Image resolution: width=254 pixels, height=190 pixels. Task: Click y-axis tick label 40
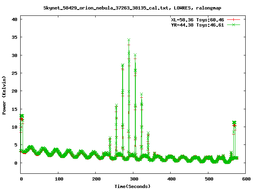tap(14, 19)
